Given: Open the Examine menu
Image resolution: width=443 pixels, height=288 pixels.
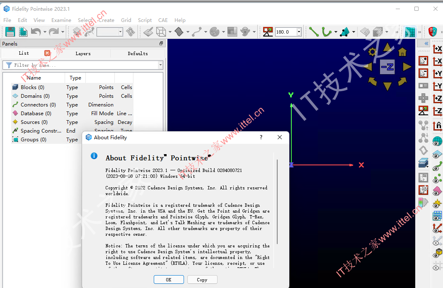Looking at the screenshot, I should coord(61,20).
